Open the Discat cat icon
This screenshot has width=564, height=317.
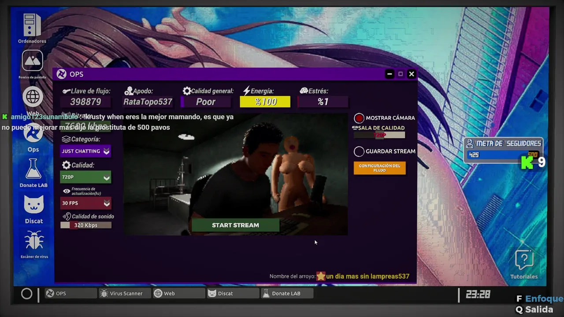point(33,205)
